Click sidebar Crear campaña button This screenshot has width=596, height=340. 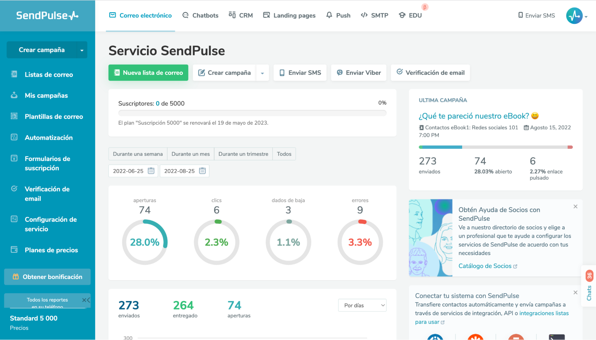point(42,50)
